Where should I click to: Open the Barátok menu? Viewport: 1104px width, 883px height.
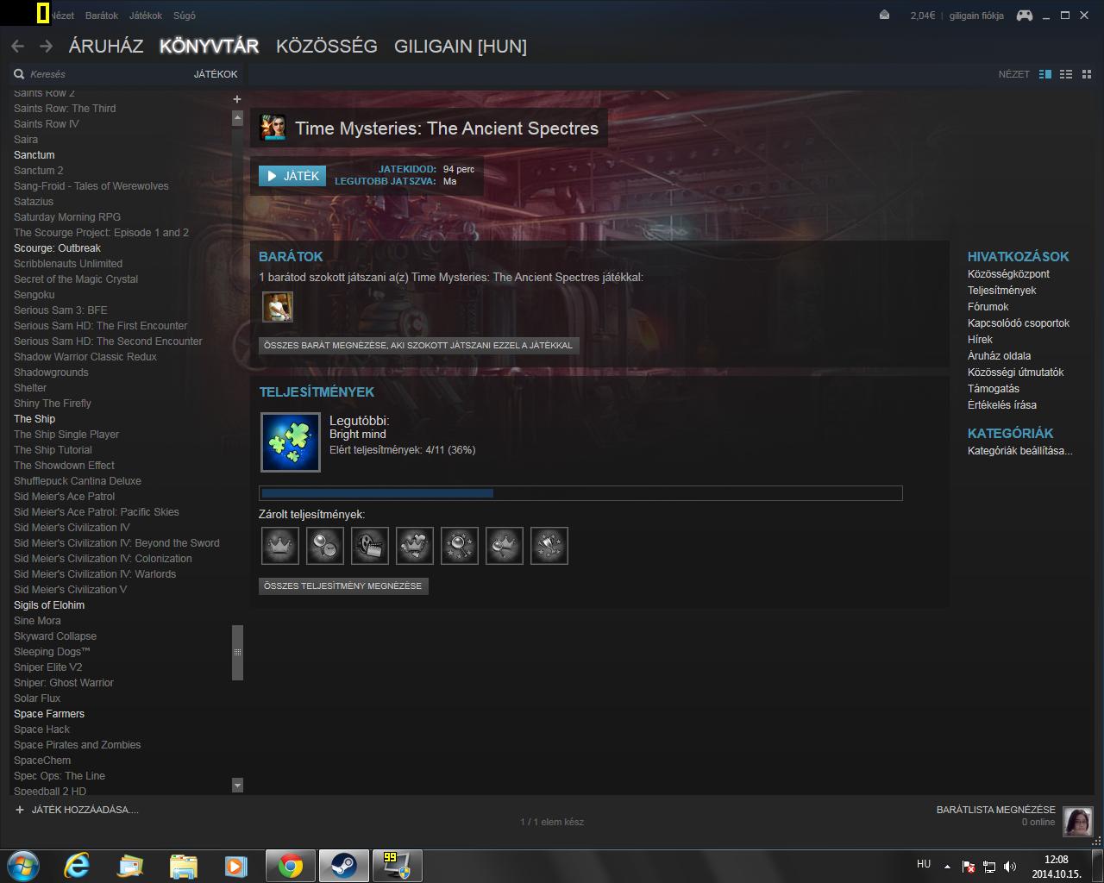tap(102, 16)
